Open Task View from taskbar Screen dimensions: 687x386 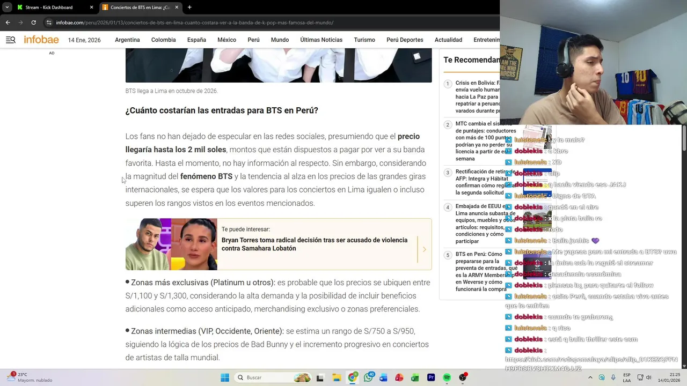pyautogui.click(x=320, y=377)
